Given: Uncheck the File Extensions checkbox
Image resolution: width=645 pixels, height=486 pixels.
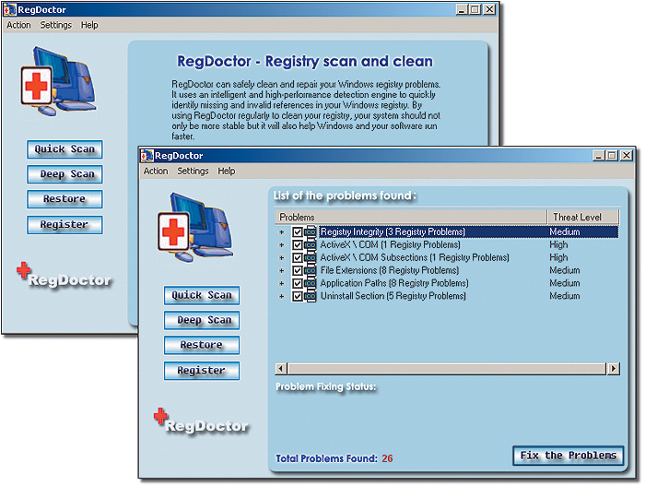Looking at the screenshot, I should tap(298, 270).
